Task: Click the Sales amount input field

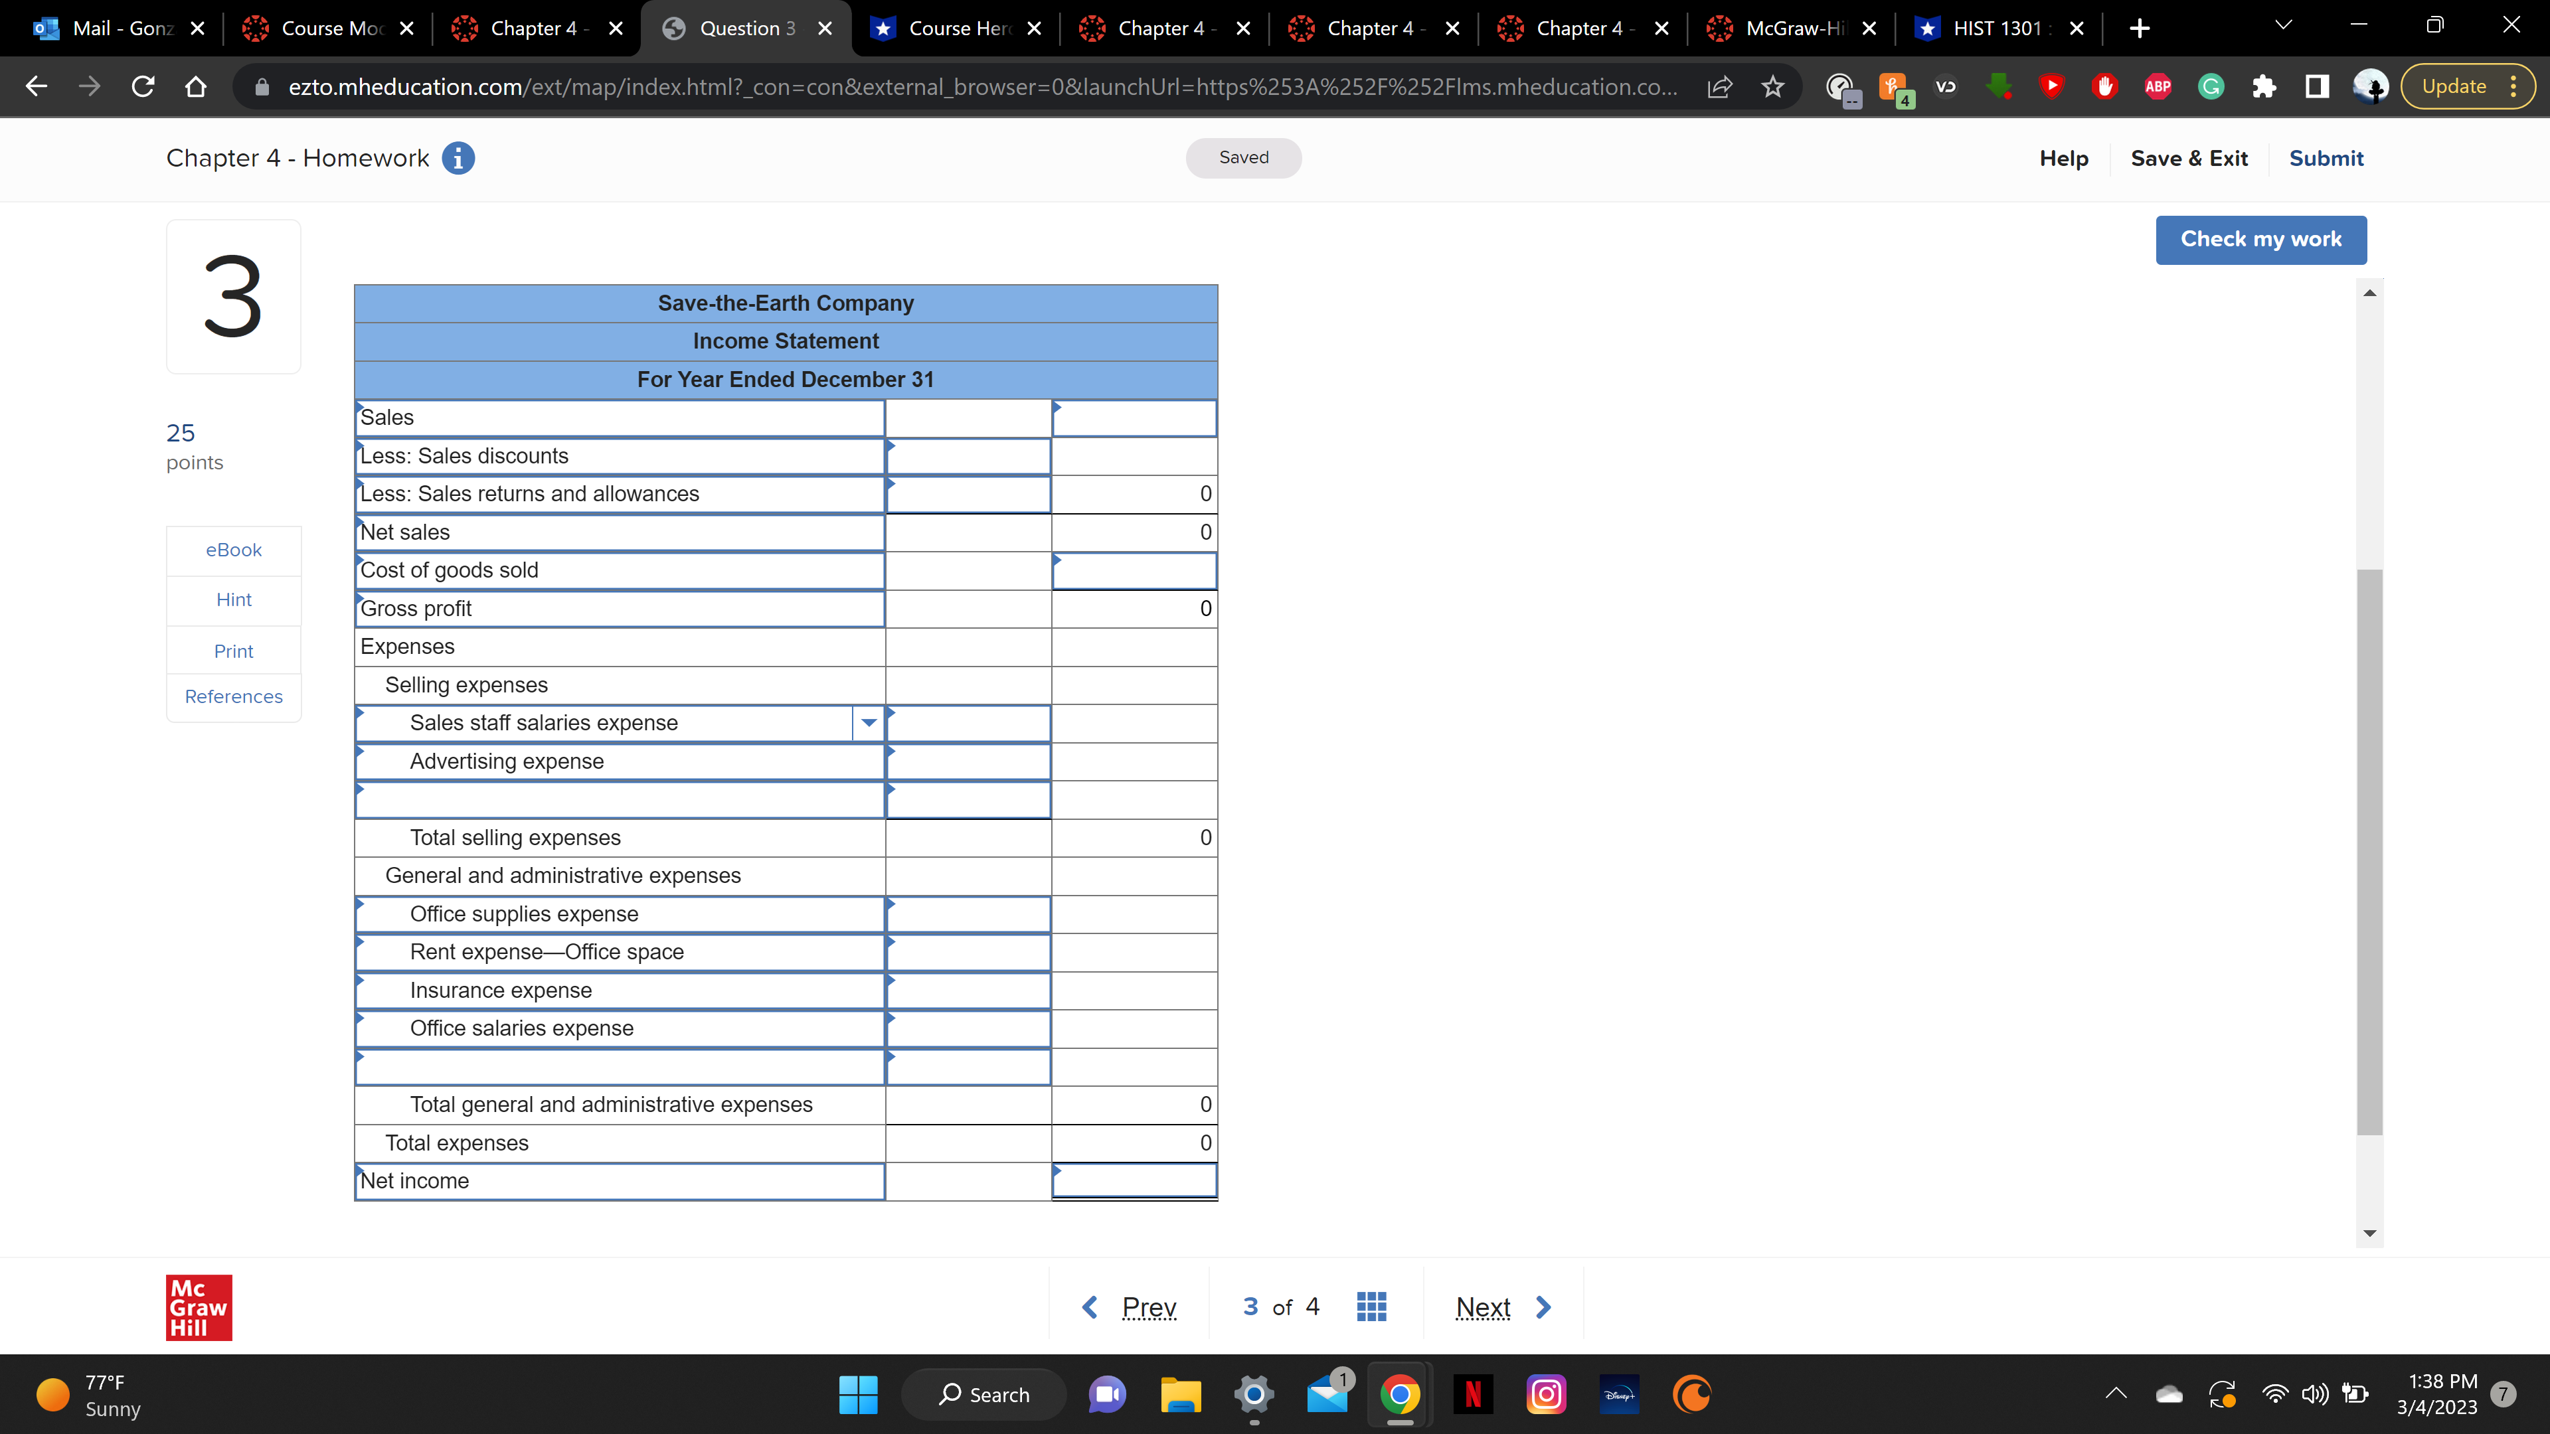Action: point(1134,418)
